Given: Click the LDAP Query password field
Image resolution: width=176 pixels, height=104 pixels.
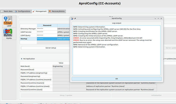Looking at the screenshot, I should 47,35.
